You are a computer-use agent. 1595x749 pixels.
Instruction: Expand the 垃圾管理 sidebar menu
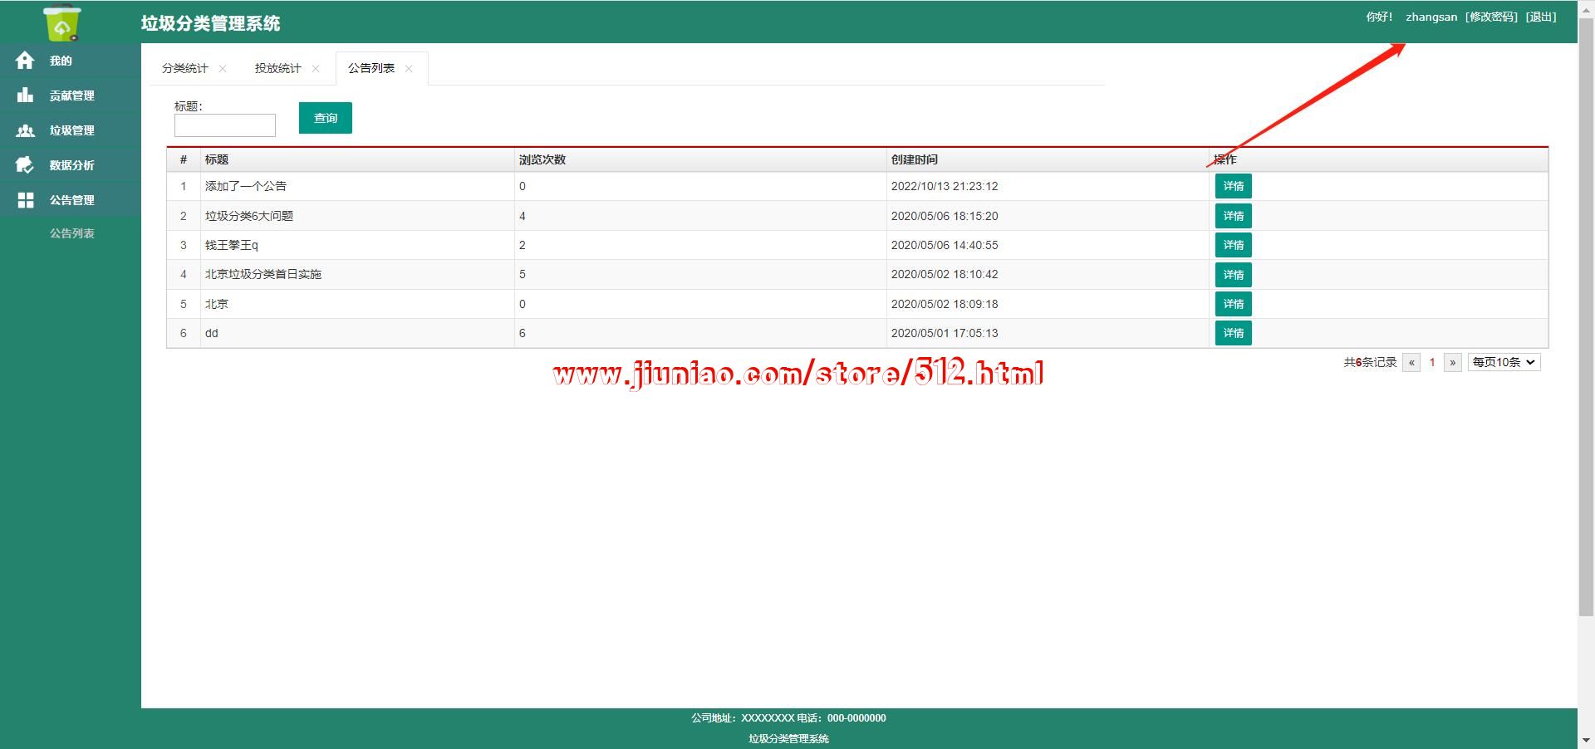71,130
